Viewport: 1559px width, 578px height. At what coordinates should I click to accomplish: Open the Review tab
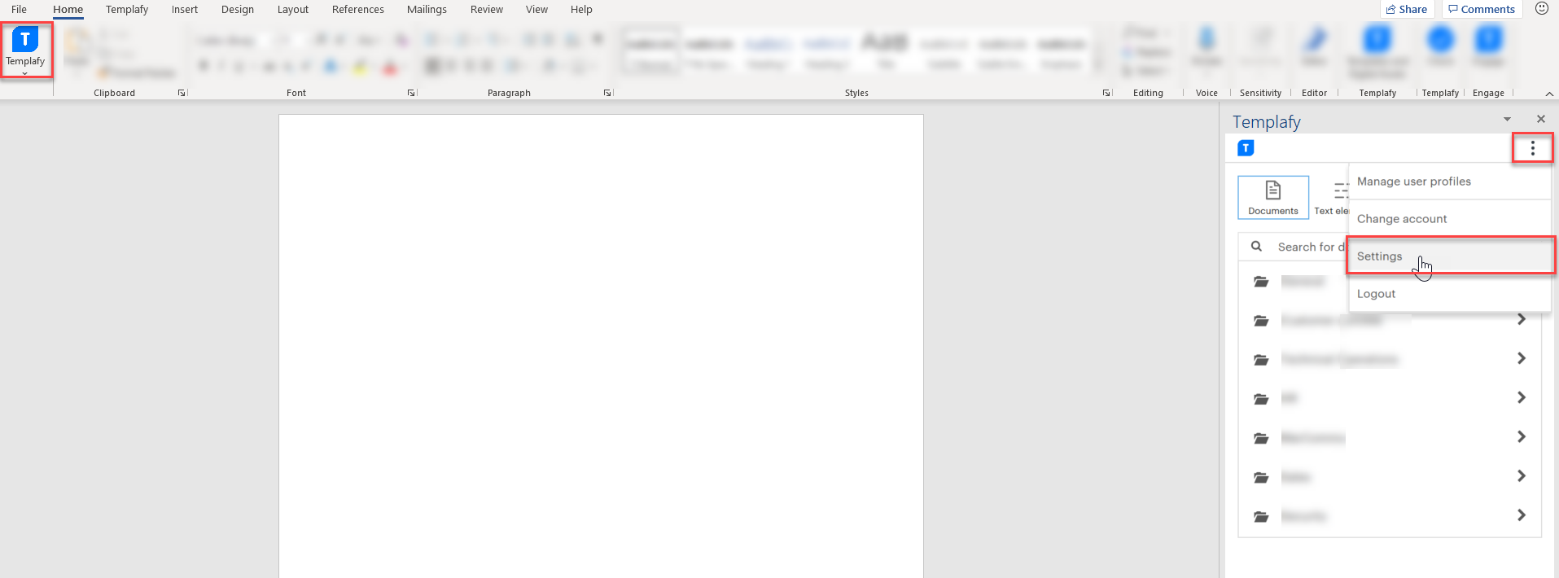tap(487, 10)
